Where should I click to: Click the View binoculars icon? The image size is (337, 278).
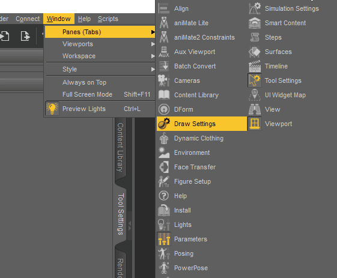[255, 109]
